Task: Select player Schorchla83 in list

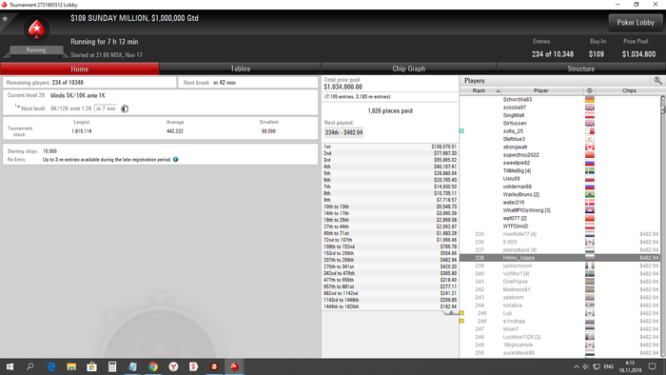Action: 518,99
